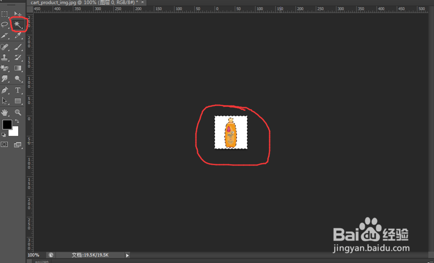The width and height of the screenshot is (434, 263).
Task: Select the Eyedropper tool
Action: click(x=18, y=36)
